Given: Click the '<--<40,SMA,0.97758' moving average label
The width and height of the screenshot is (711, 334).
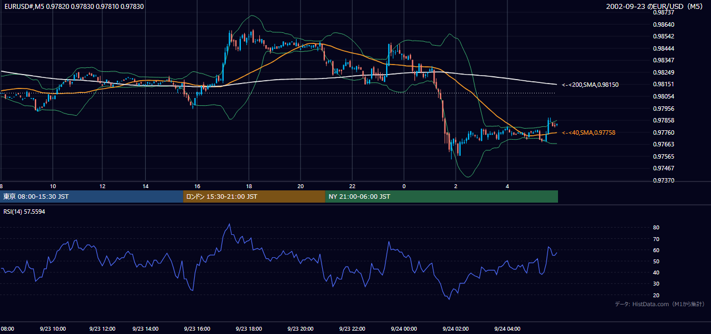Looking at the screenshot, I should [589, 132].
